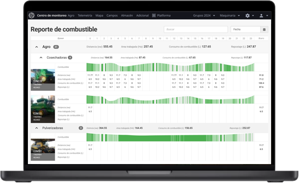
Task: Click COM 19 total consumption 100.4
Action: (x=261, y=83)
